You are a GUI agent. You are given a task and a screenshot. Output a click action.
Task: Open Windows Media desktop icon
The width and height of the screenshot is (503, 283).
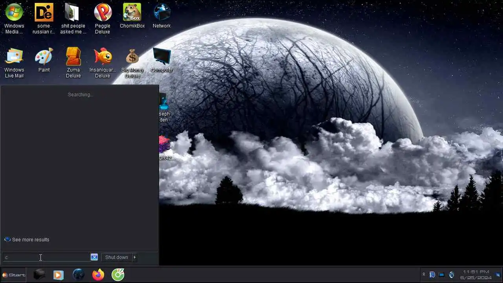point(14,18)
